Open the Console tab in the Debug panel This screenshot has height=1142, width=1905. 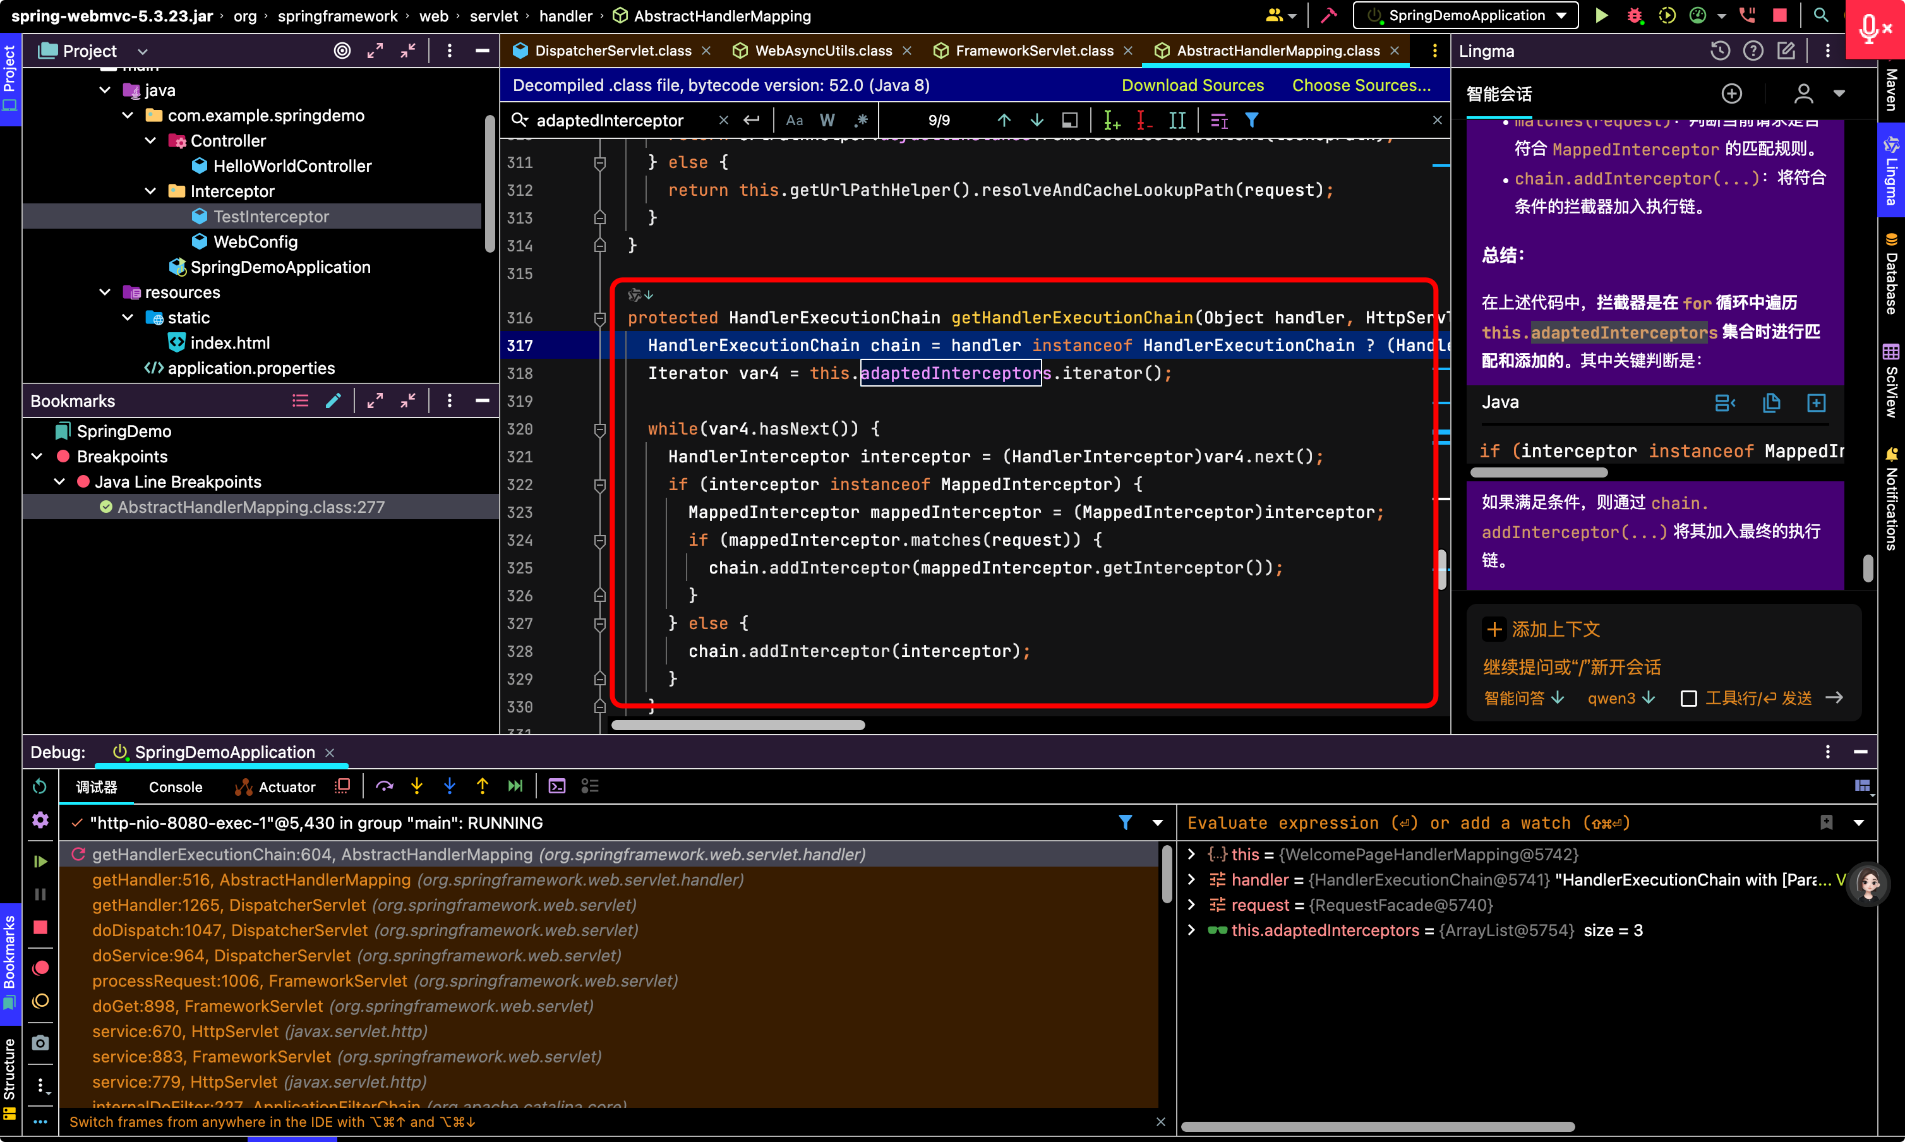point(176,786)
